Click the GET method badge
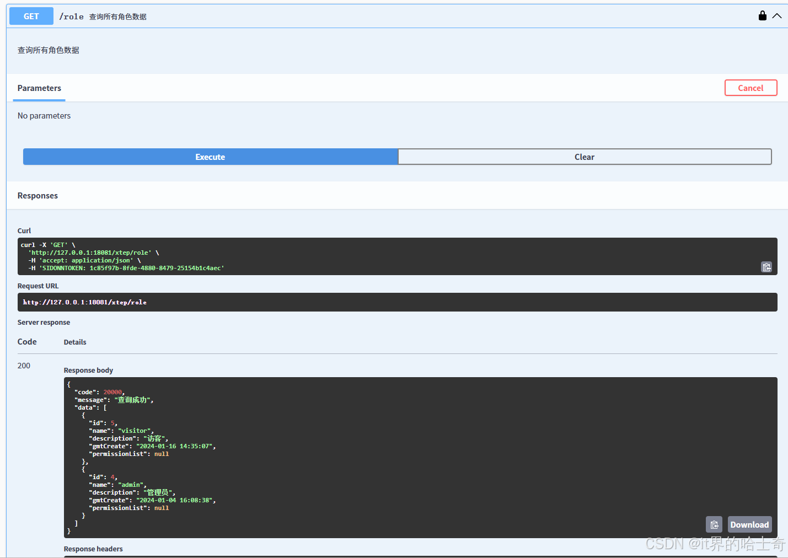The width and height of the screenshot is (788, 558). [x=31, y=16]
